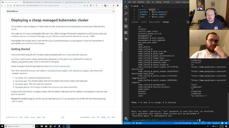Sync changes in VS Code status bar
229x128 pixels.
pyautogui.click(x=133, y=123)
